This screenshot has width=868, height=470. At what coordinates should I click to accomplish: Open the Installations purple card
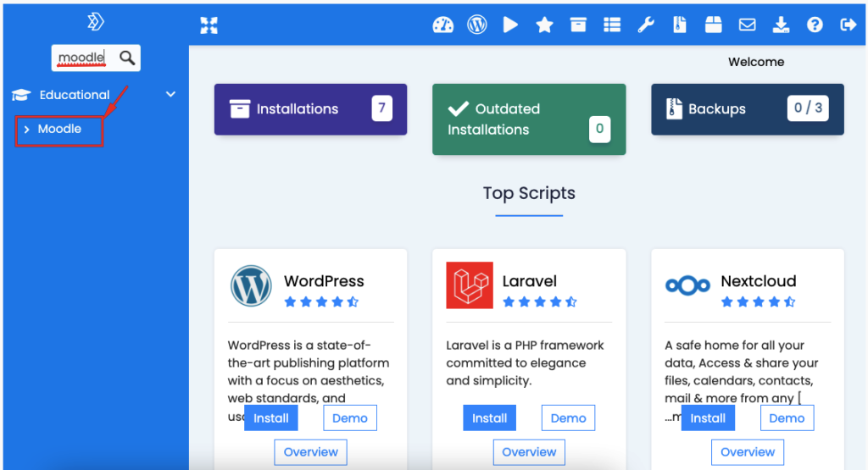(x=310, y=109)
